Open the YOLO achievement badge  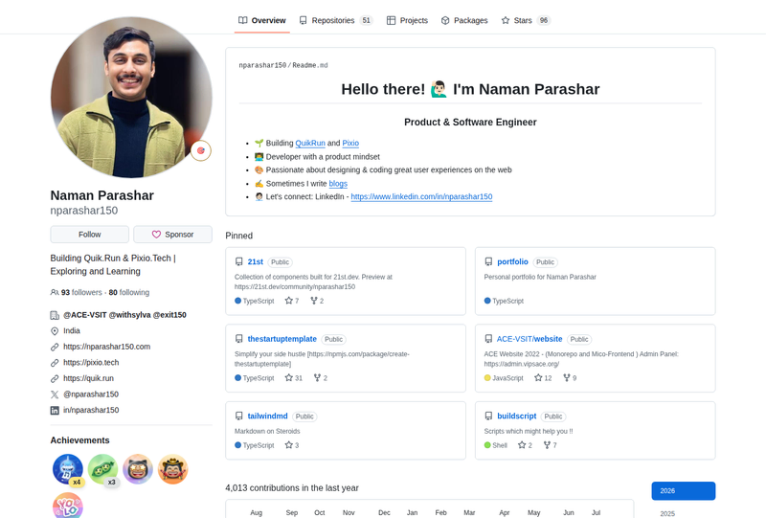[x=68, y=506]
